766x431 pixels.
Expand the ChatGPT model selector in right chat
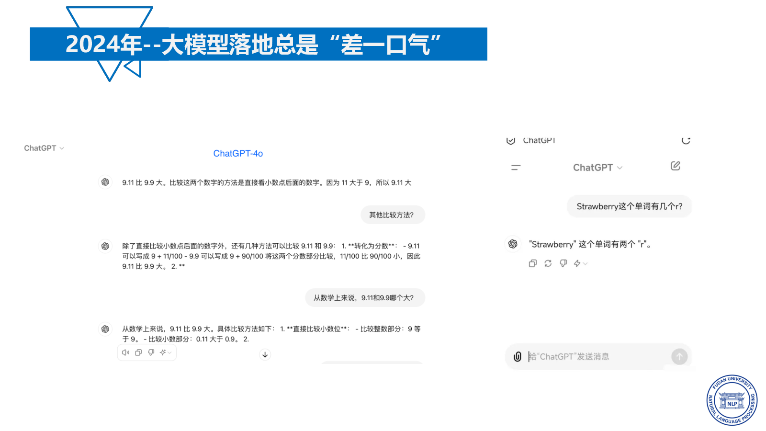click(597, 168)
